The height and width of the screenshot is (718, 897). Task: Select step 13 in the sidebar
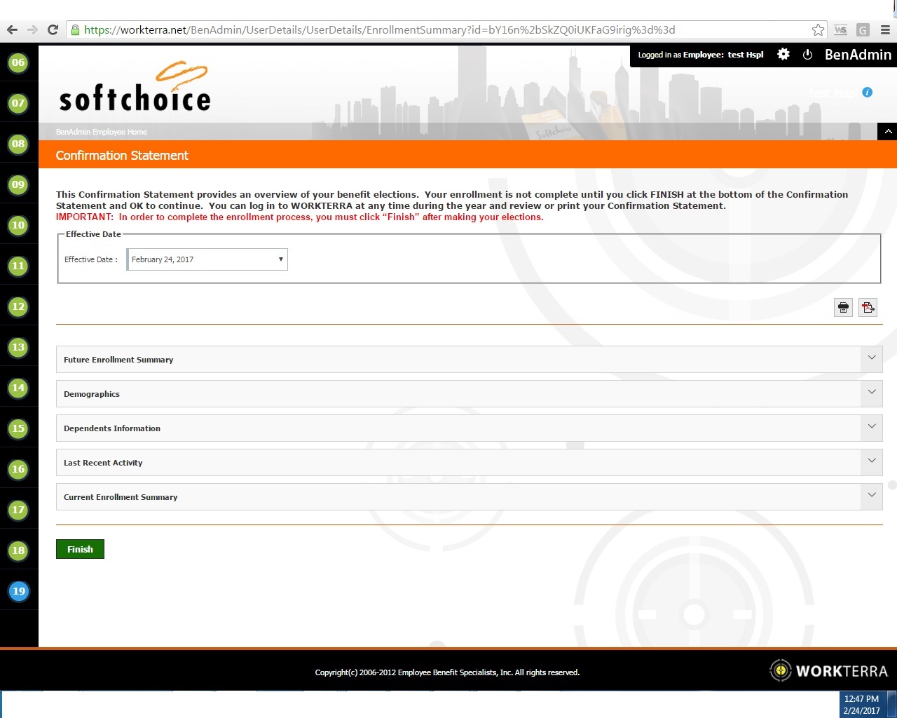[x=18, y=347]
